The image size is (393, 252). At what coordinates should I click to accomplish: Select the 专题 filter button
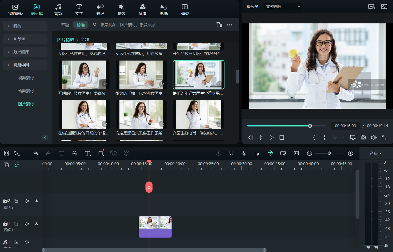coord(65,25)
